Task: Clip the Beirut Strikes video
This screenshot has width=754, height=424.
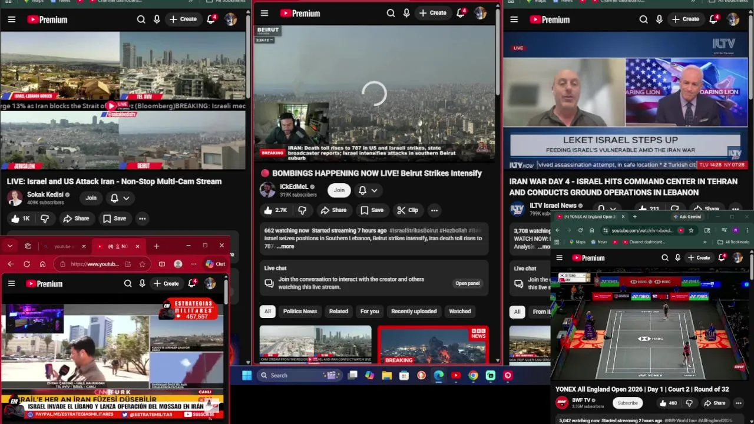Action: pos(408,210)
